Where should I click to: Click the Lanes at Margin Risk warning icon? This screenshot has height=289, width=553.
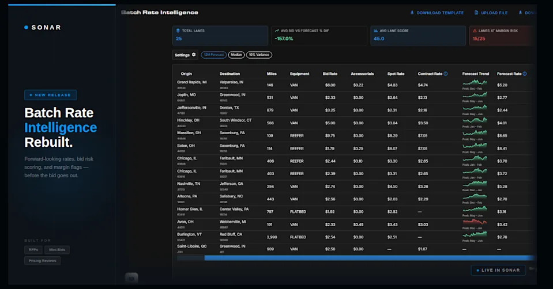click(475, 31)
